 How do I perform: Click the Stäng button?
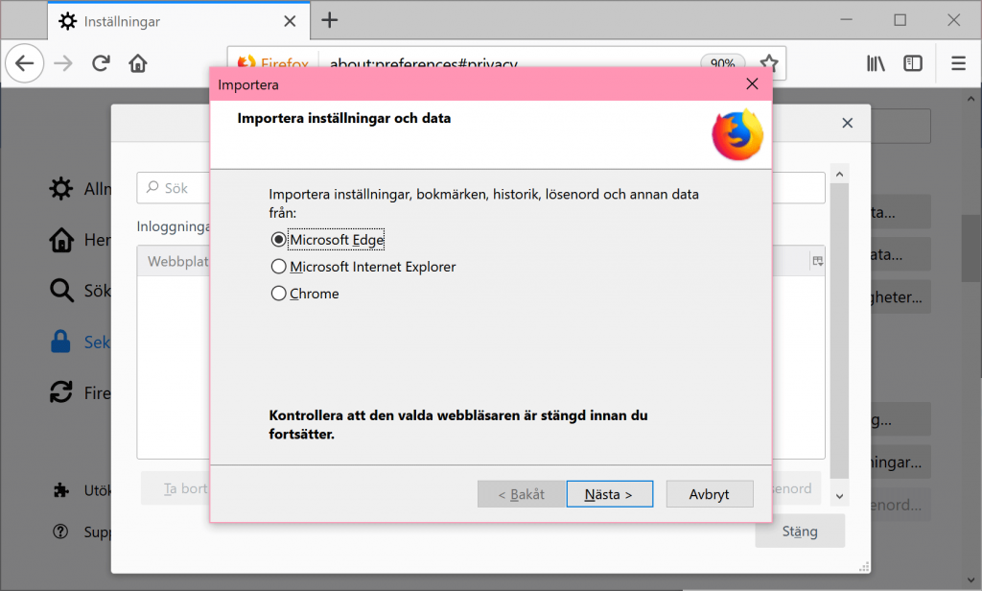[x=800, y=532]
